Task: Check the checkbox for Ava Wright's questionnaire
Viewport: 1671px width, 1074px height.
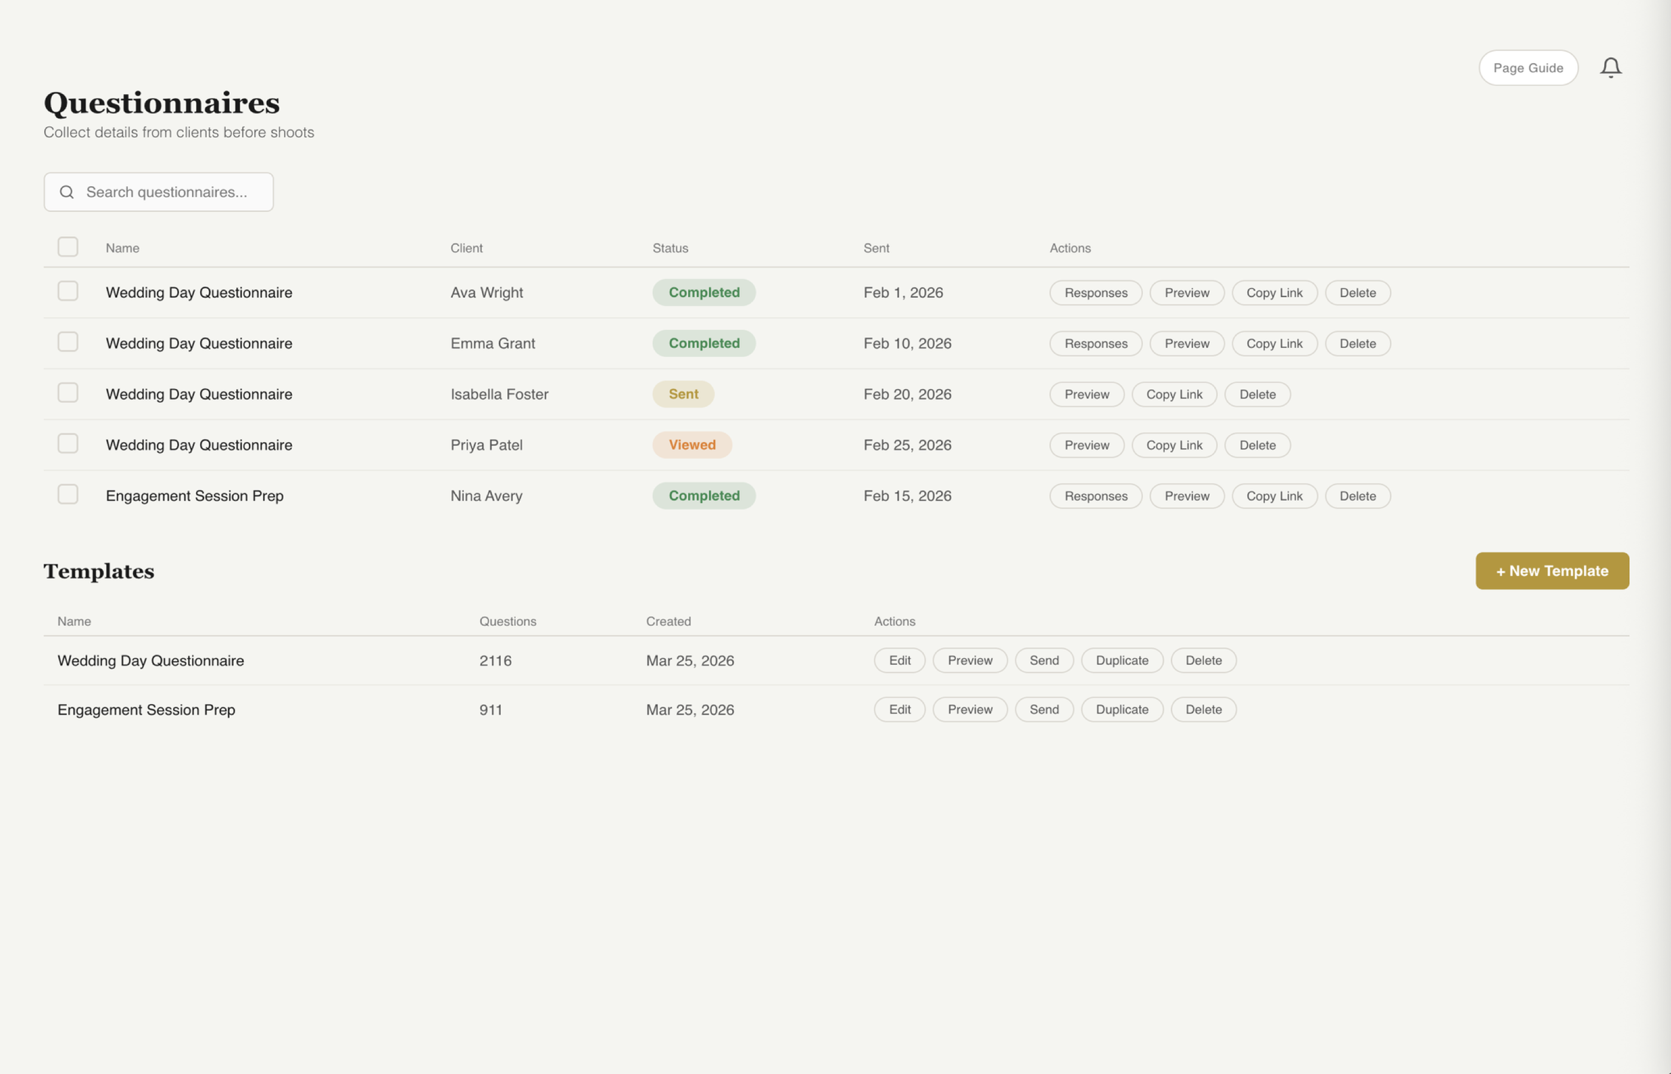Action: tap(67, 291)
